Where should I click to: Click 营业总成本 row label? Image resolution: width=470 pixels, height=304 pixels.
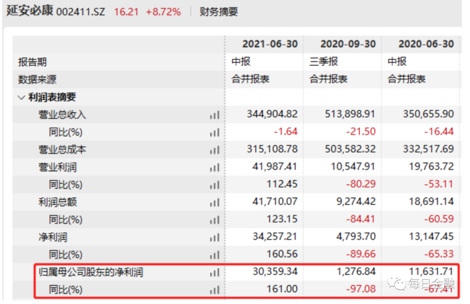coord(62,150)
